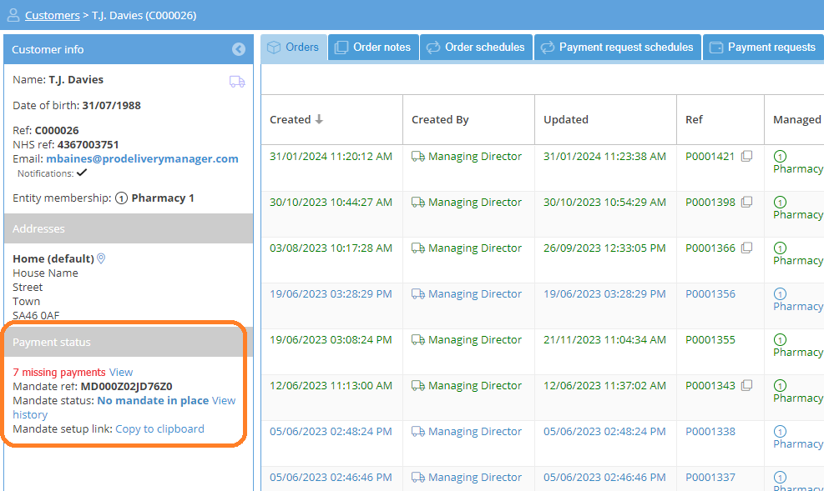Click copy icon beside order P0001398
This screenshot has height=491, width=824.
coord(746,202)
